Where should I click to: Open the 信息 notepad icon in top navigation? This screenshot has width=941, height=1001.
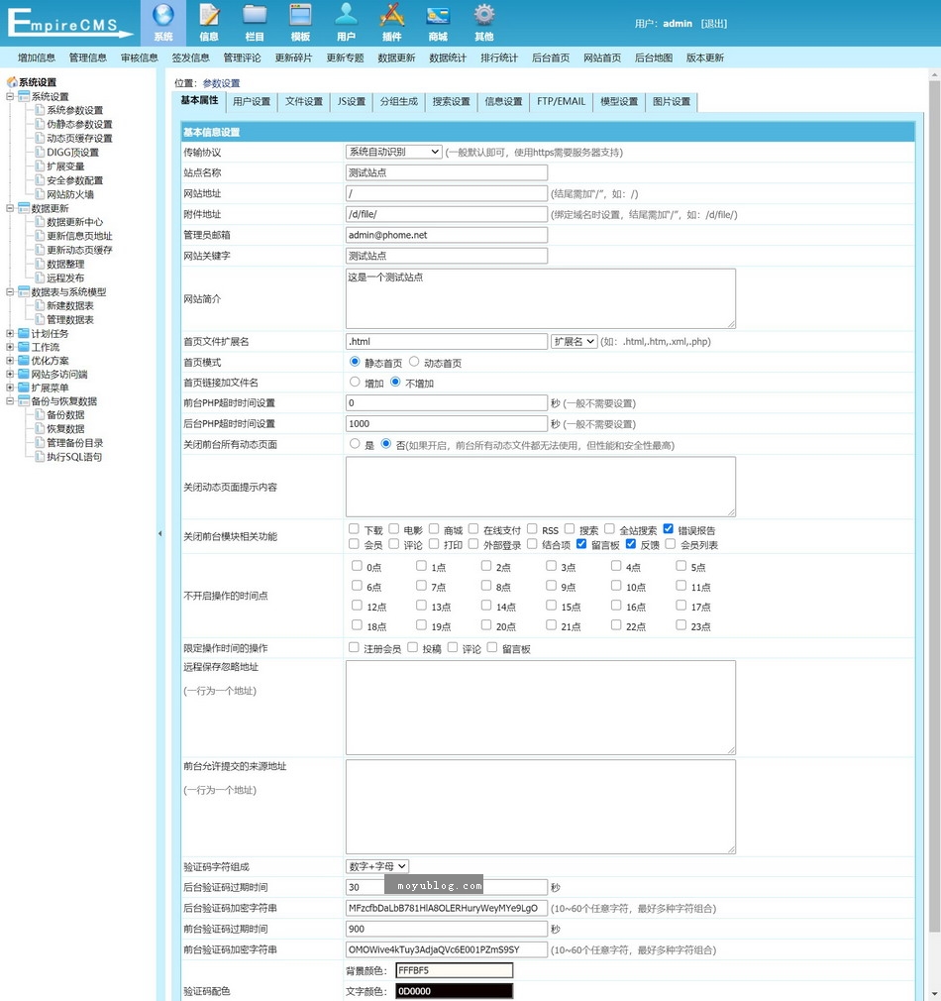pos(209,15)
